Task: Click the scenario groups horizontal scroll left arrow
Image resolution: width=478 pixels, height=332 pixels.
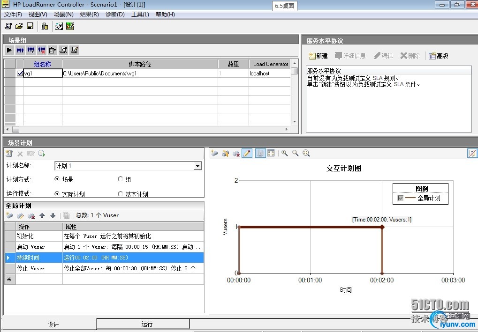Action: point(8,129)
